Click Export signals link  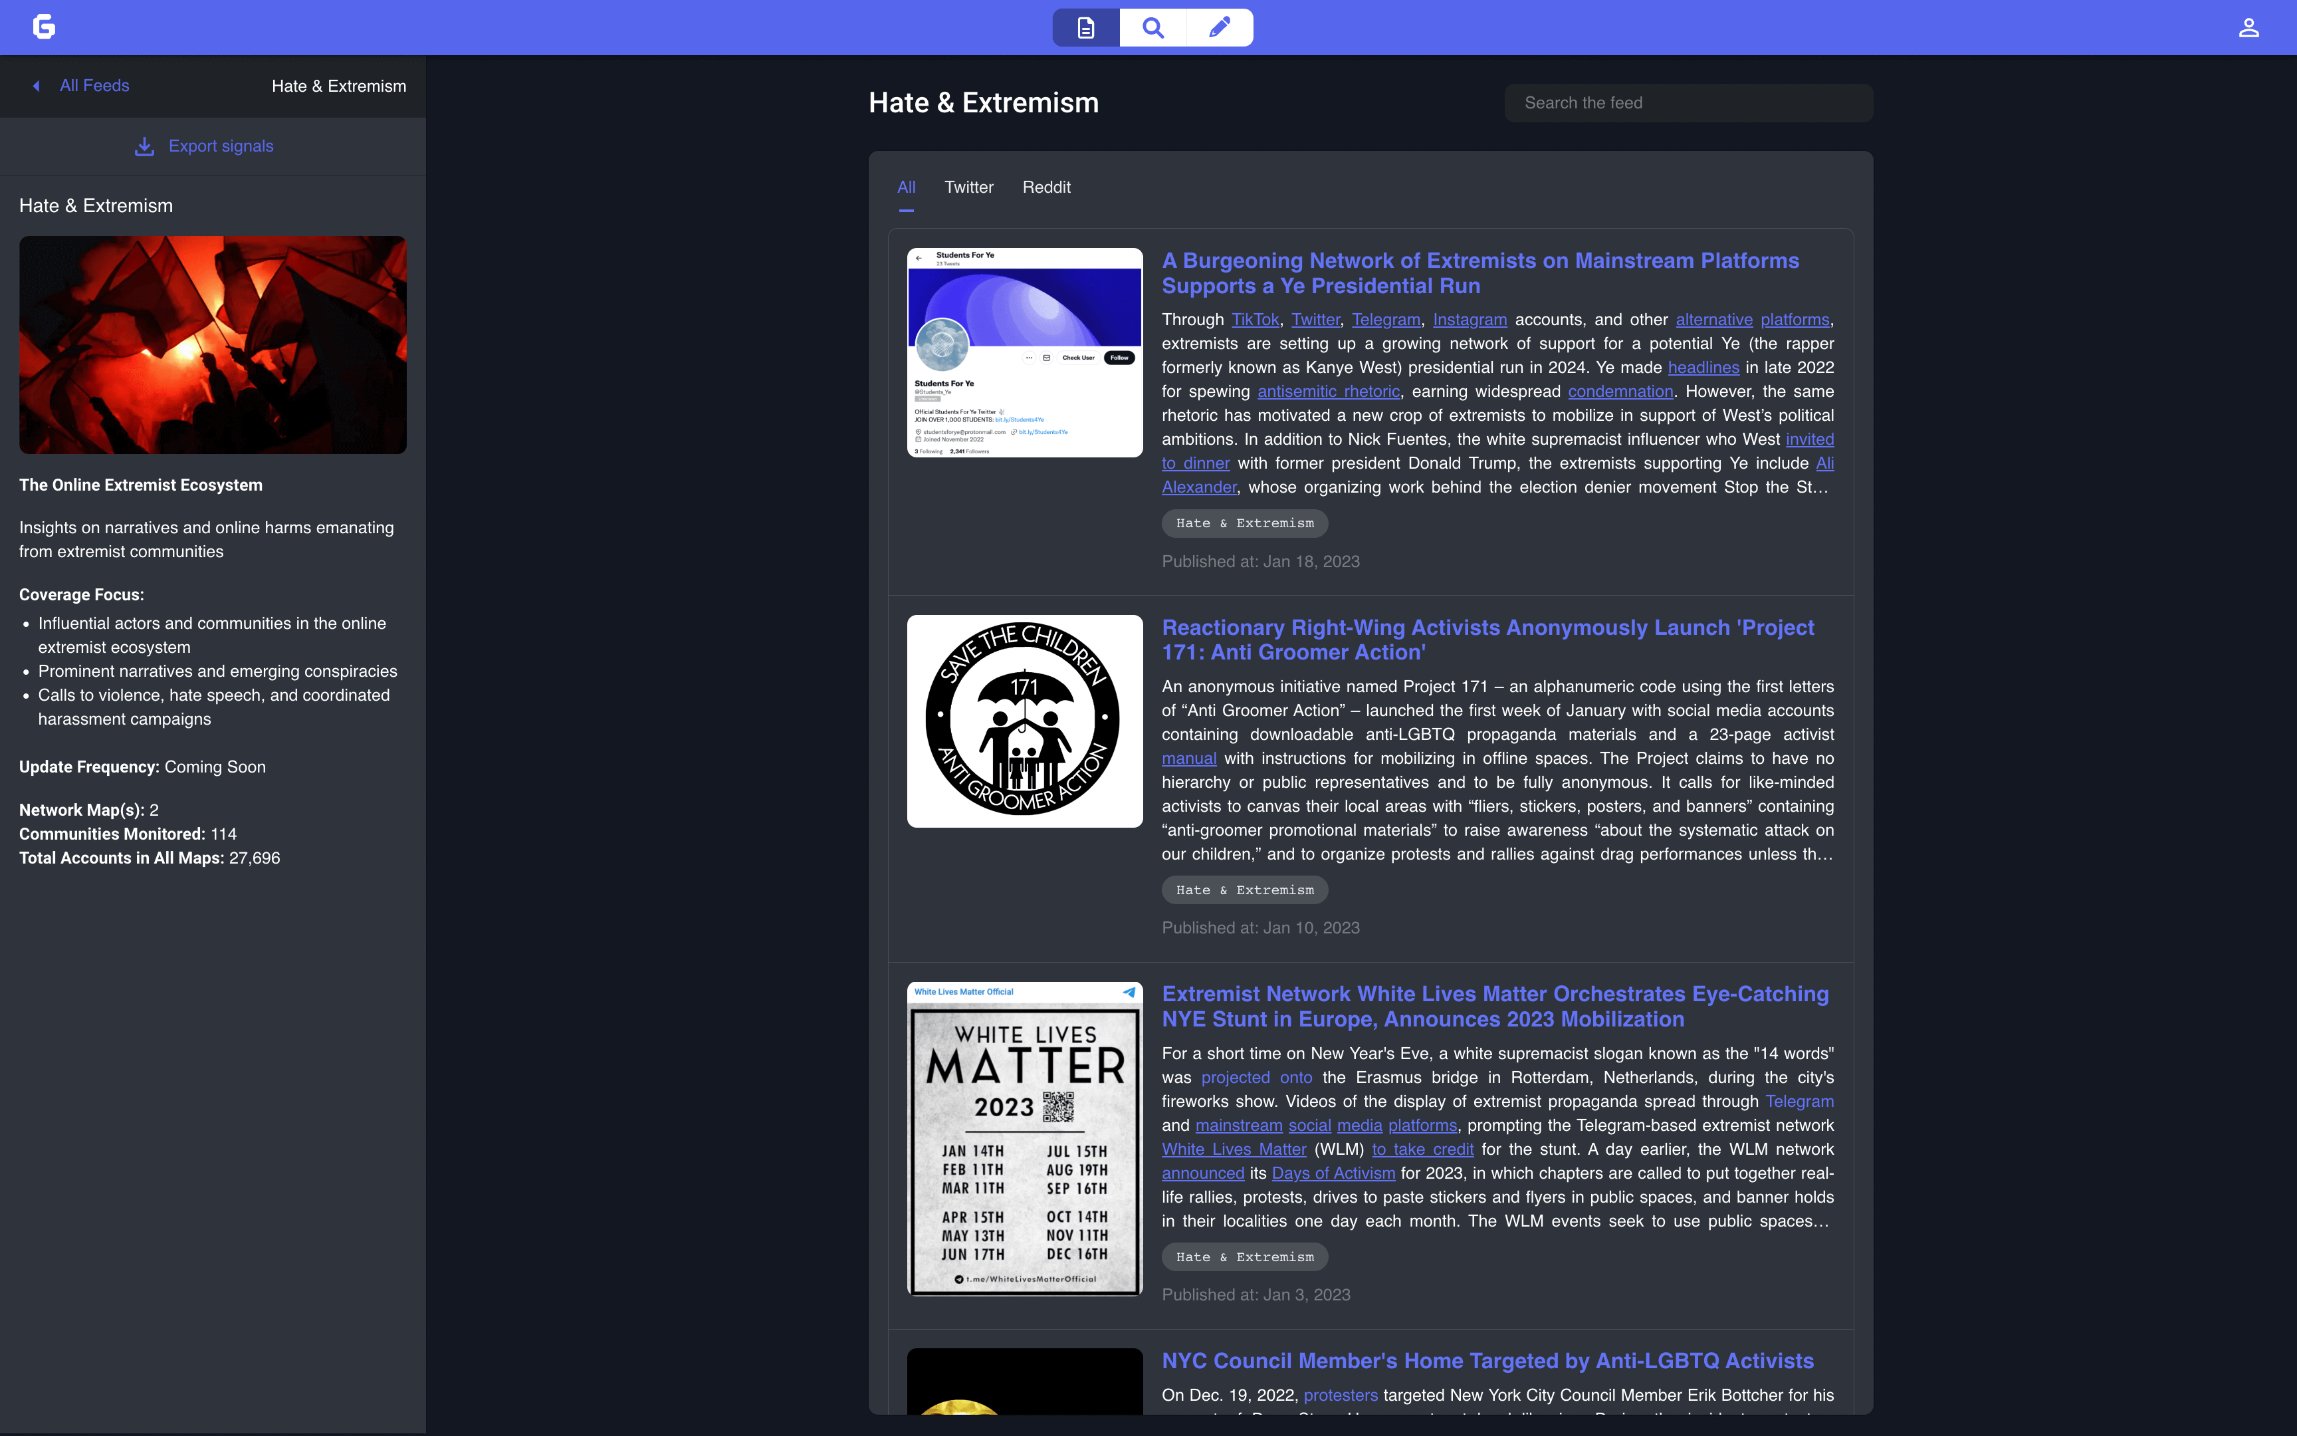coord(221,146)
